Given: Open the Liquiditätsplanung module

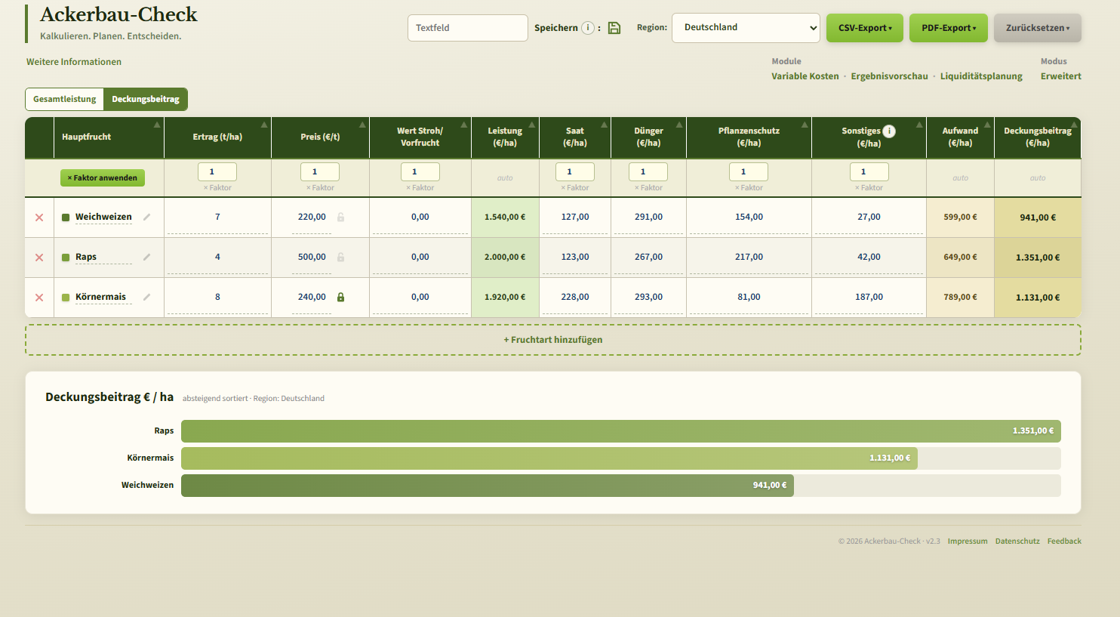Looking at the screenshot, I should (981, 76).
